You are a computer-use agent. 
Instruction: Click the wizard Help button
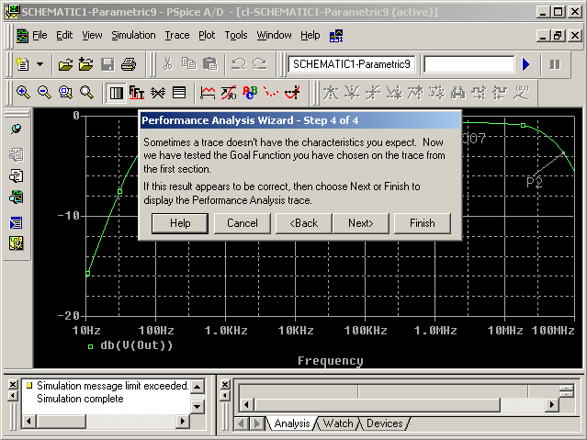point(180,223)
